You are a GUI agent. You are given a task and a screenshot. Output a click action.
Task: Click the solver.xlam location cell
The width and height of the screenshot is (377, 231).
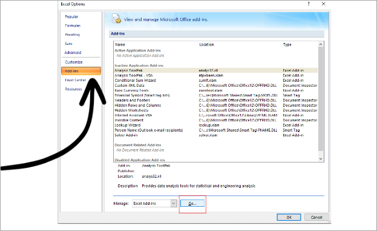point(208,135)
